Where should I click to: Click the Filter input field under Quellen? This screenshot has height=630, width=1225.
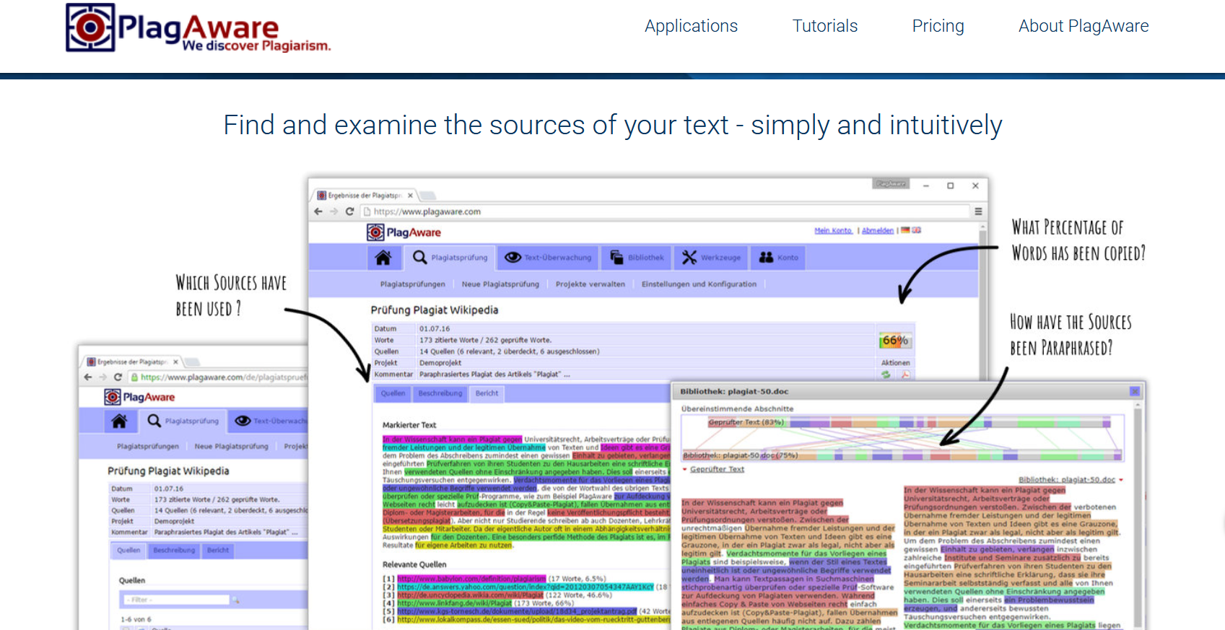(x=177, y=600)
